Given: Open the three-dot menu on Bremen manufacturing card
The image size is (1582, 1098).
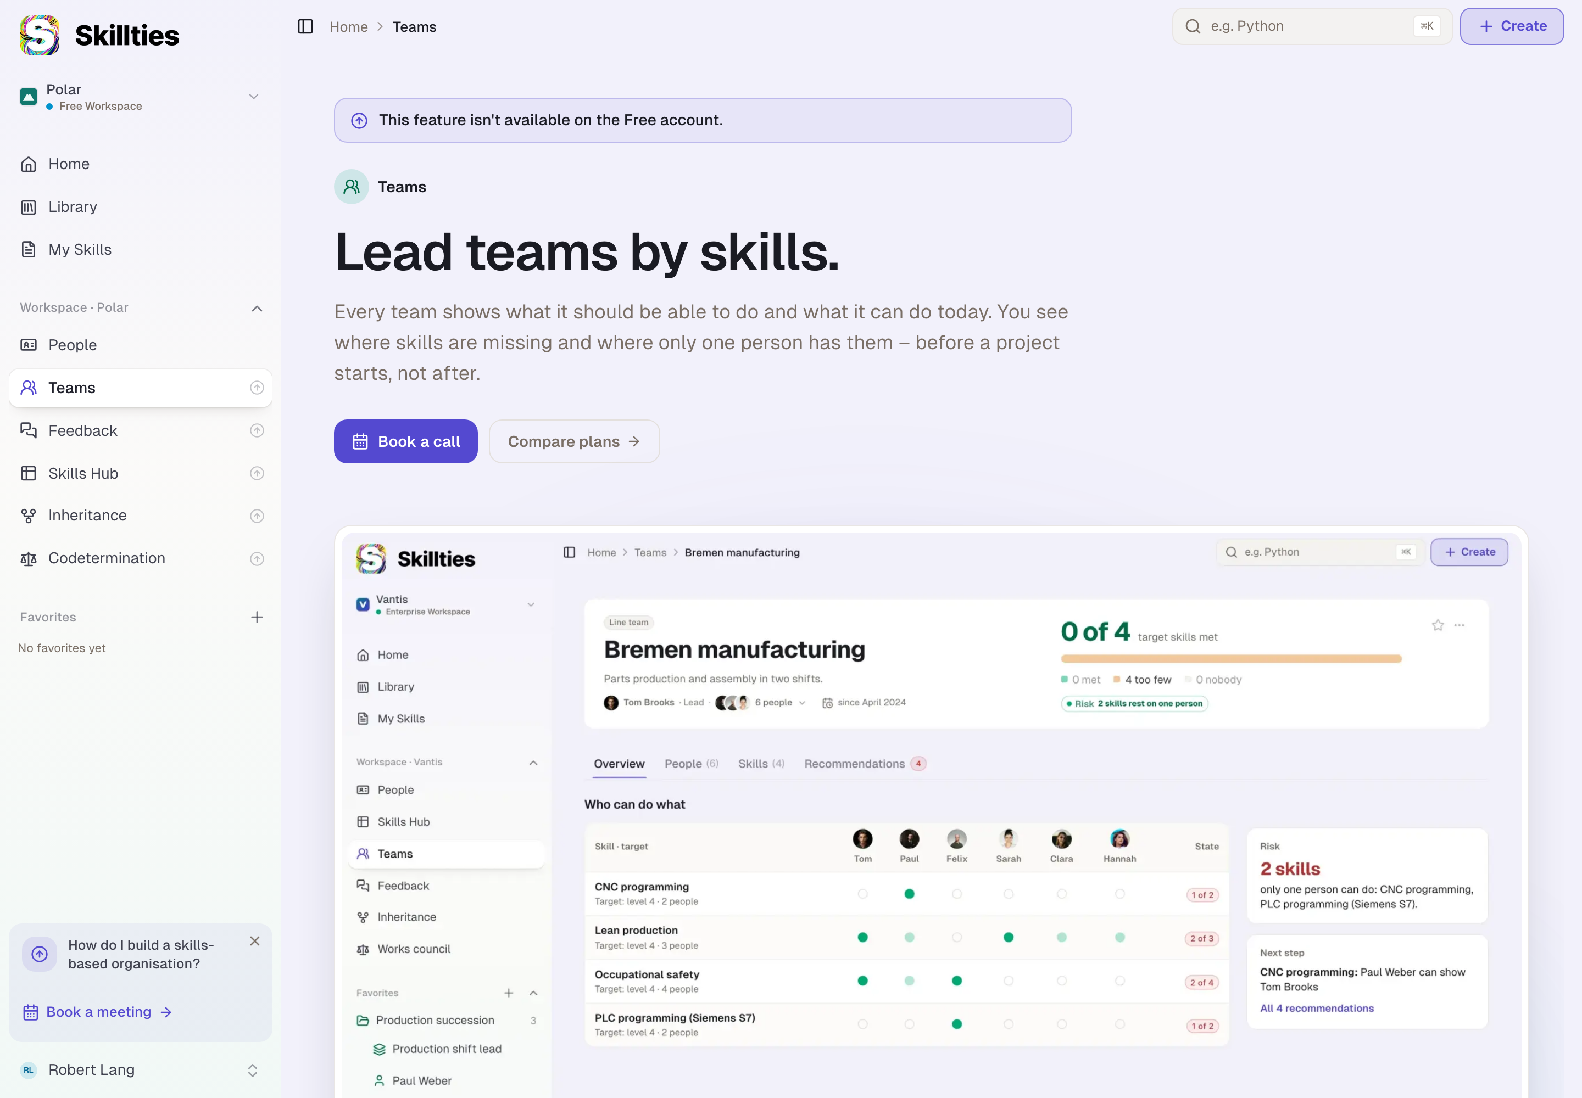Looking at the screenshot, I should click(x=1460, y=625).
